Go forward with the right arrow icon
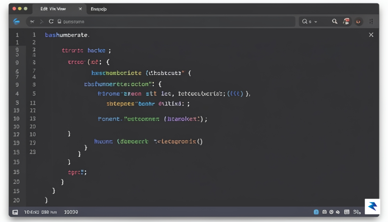388x222 pixels. click(x=42, y=22)
